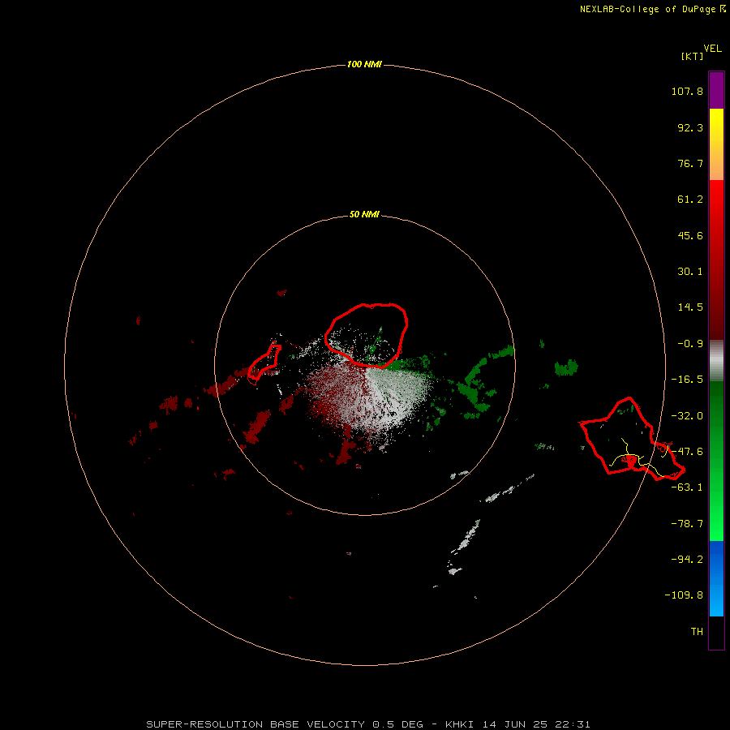Click the 14.5 value on the velocity scale

[690, 307]
